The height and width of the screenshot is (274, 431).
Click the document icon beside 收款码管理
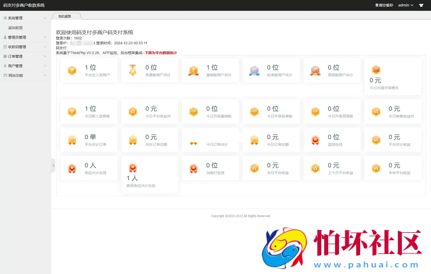click(5, 47)
